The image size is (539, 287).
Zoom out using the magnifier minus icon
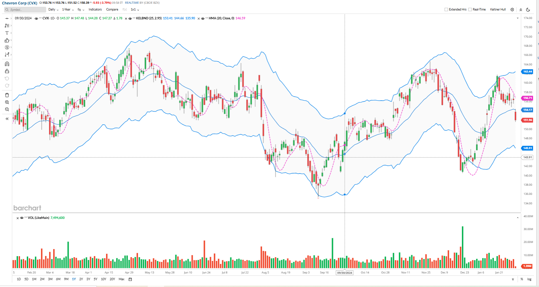(7, 109)
